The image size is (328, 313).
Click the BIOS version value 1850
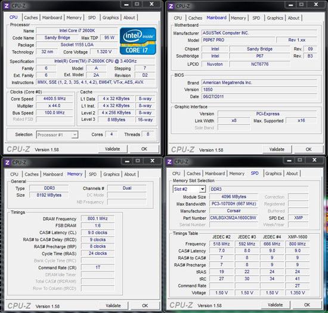pos(259,90)
